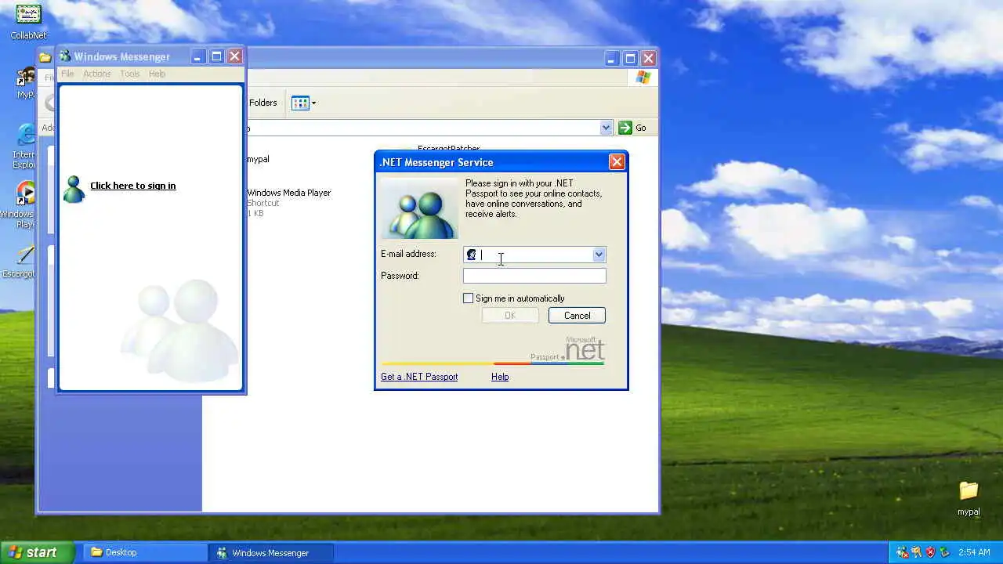
Task: Click the Safely Remove Hardware tray icon
Action: pyautogui.click(x=944, y=552)
